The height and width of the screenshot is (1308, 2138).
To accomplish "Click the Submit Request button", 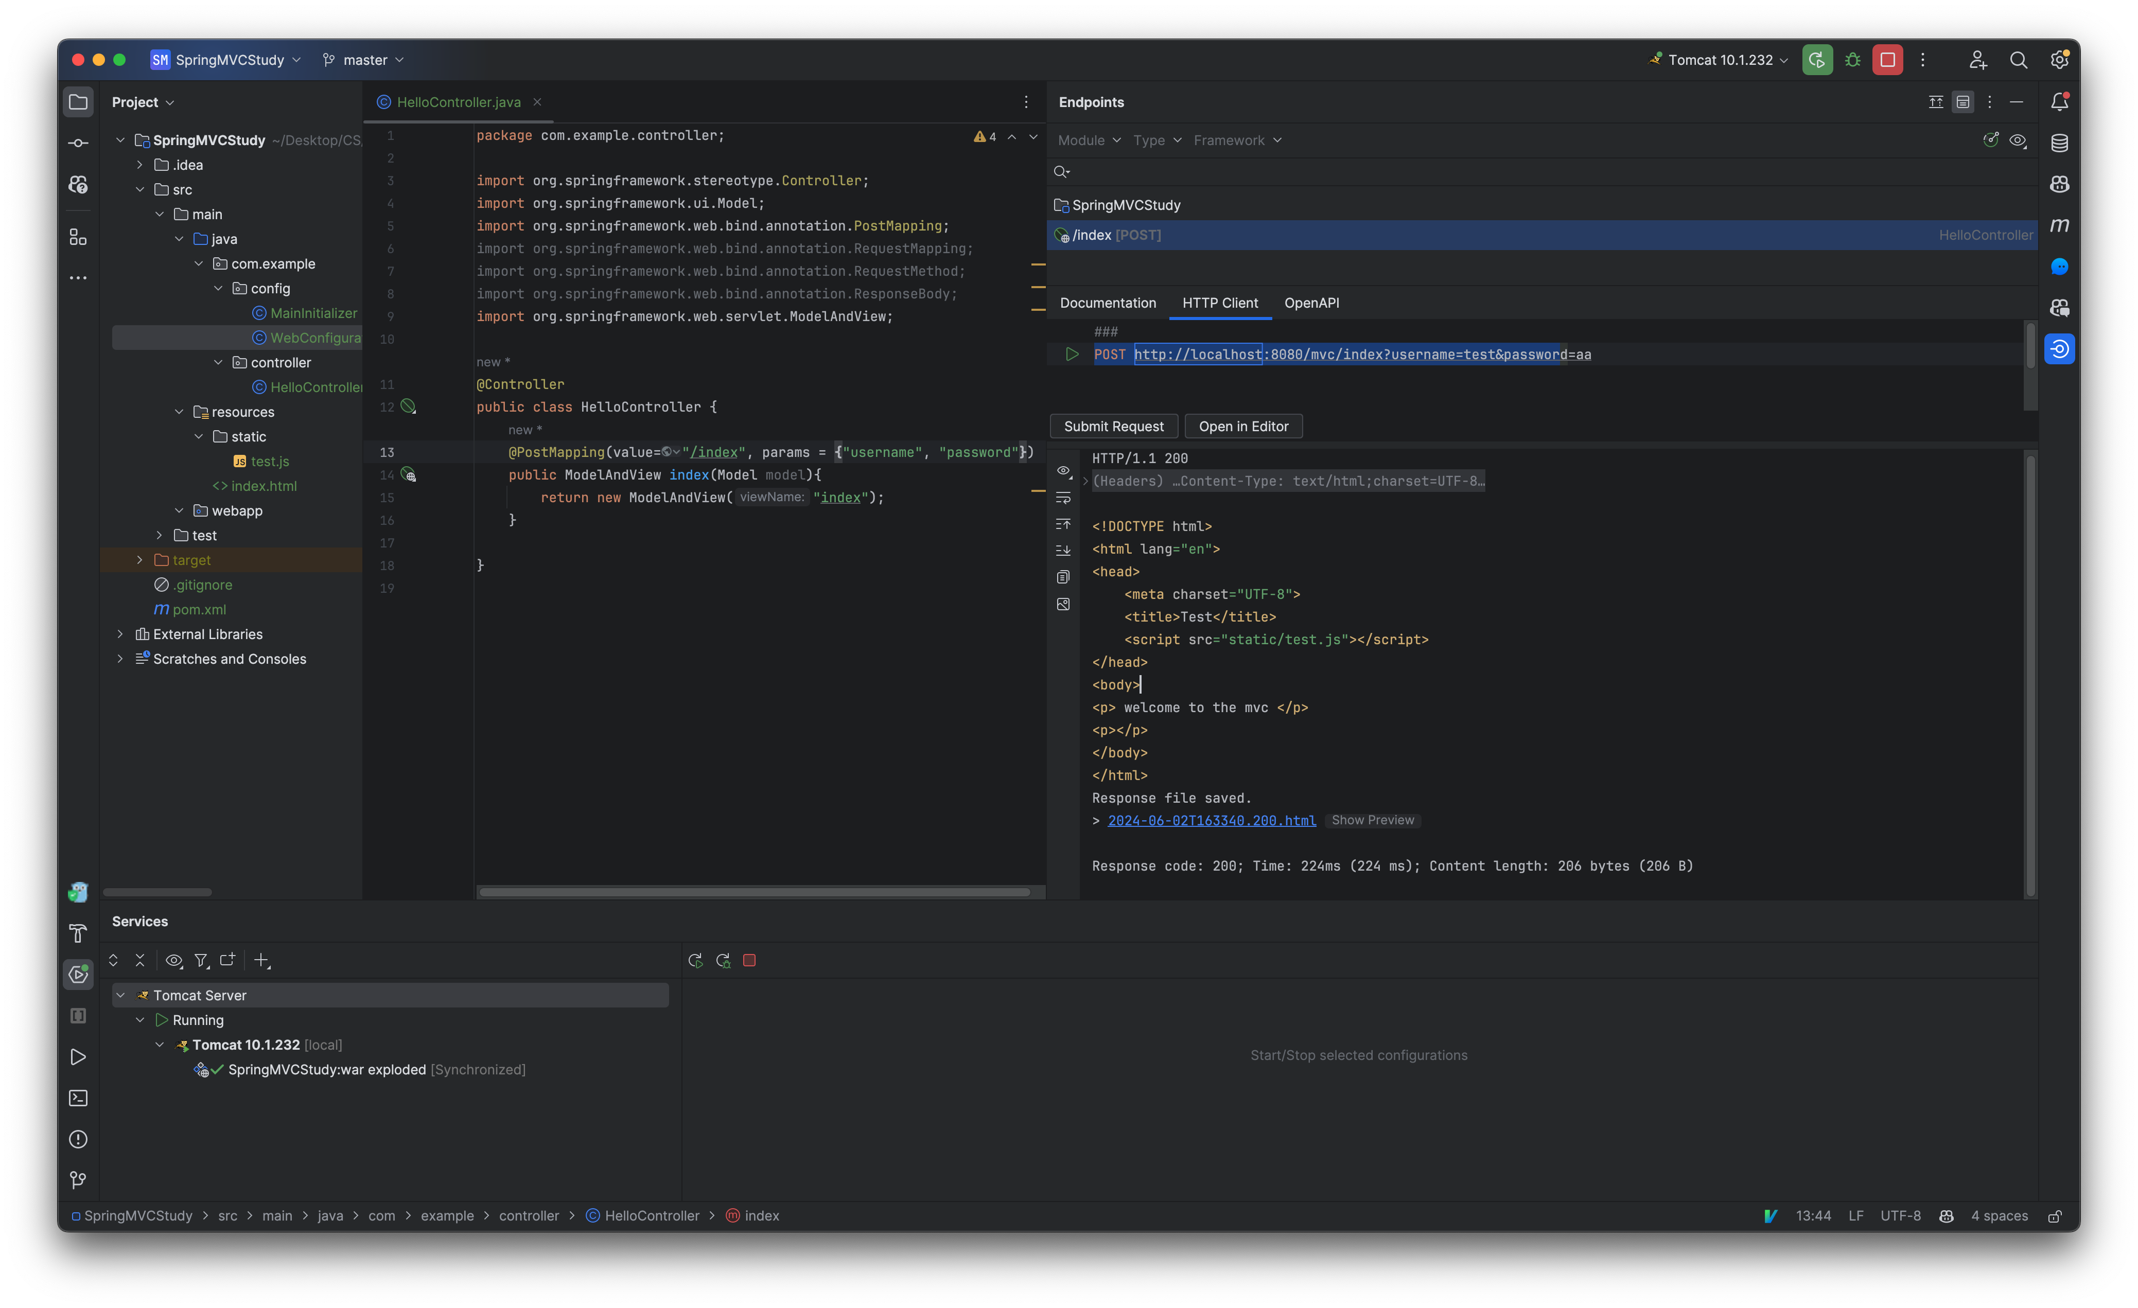I will 1113,426.
